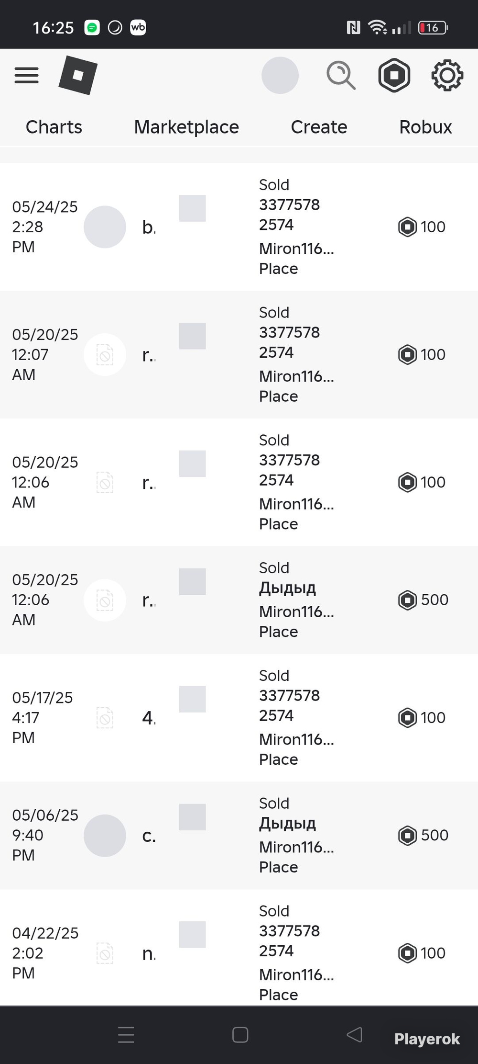The height and width of the screenshot is (1064, 478).
Task: Open the Robux balance hexagon icon
Action: [394, 75]
